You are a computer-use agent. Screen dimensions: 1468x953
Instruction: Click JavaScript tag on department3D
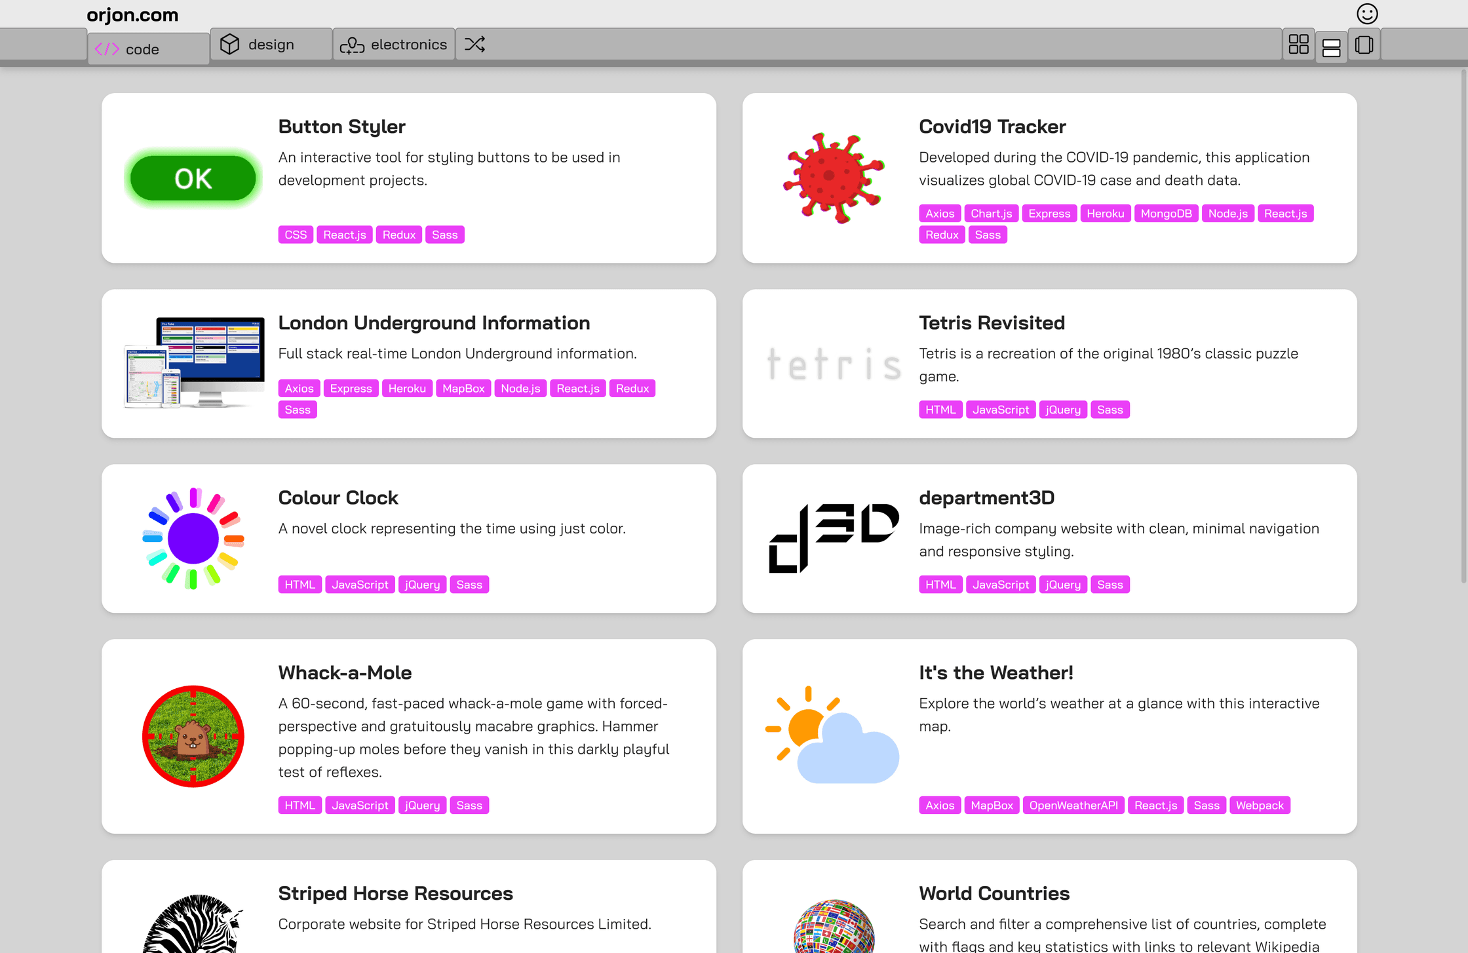point(1001,585)
